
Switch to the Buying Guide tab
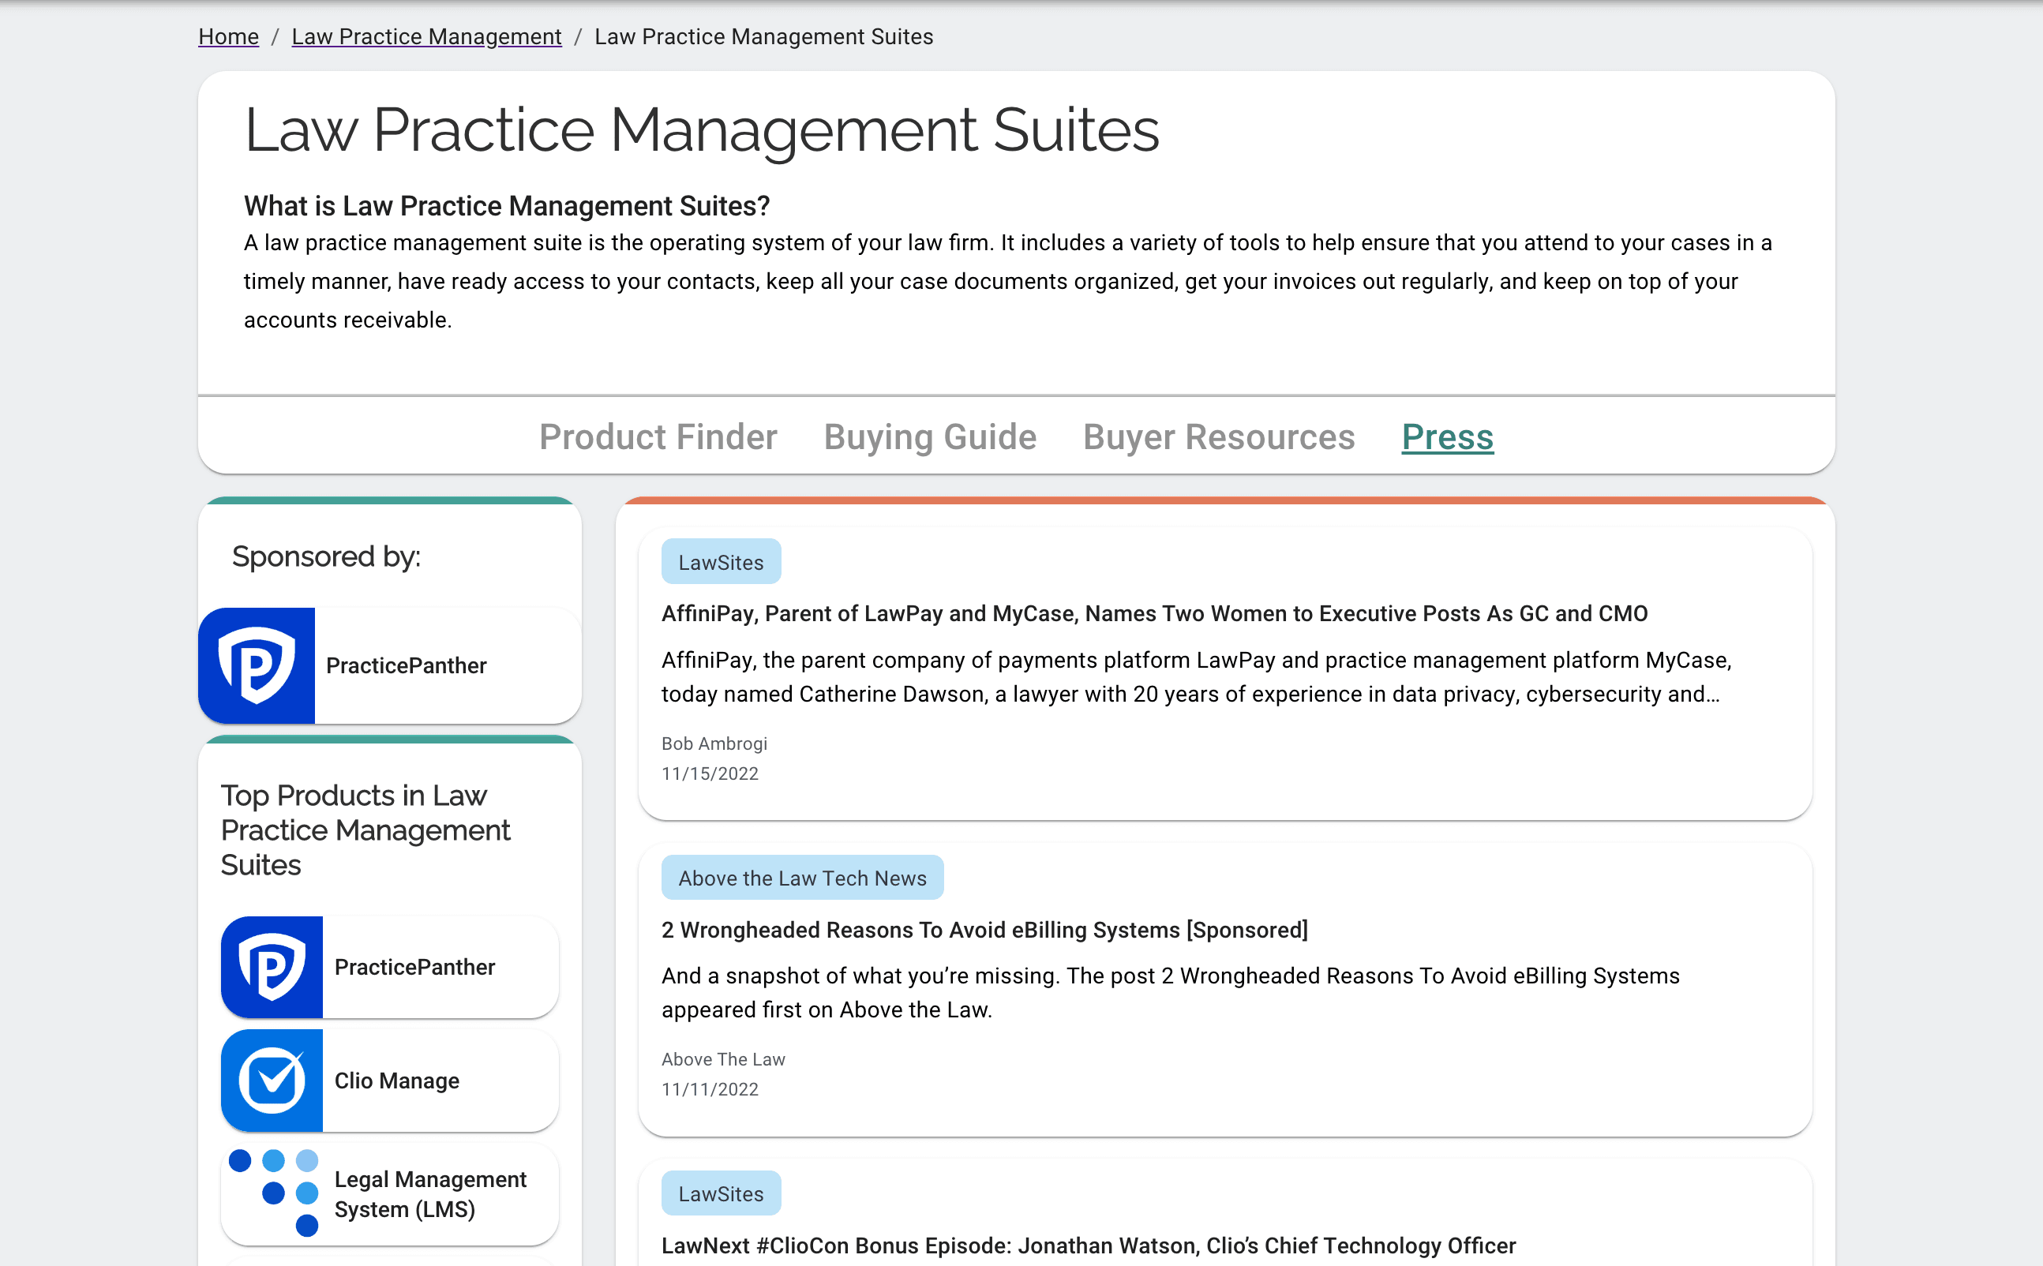[x=930, y=437]
